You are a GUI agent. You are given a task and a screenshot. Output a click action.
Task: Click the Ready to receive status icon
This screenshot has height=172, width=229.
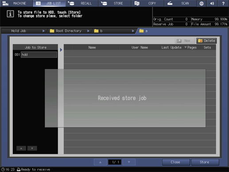(19, 169)
